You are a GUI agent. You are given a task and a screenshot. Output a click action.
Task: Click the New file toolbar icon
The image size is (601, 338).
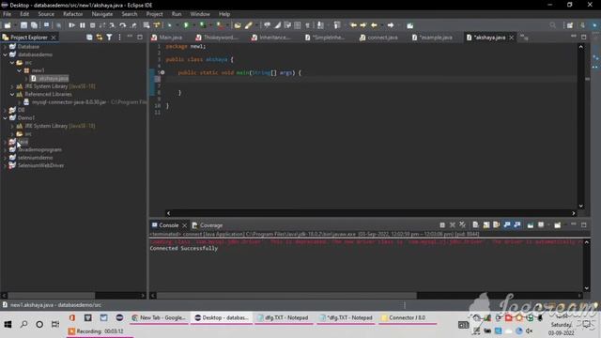[x=8, y=25]
